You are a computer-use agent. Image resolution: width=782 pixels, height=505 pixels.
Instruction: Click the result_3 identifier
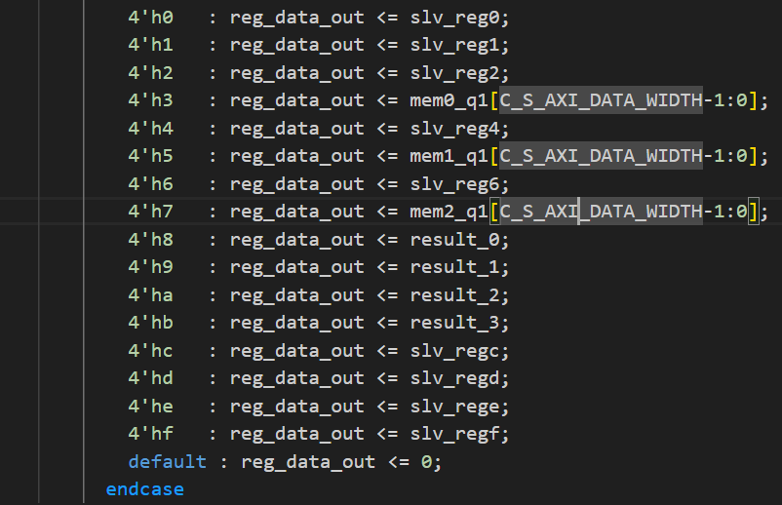click(455, 323)
